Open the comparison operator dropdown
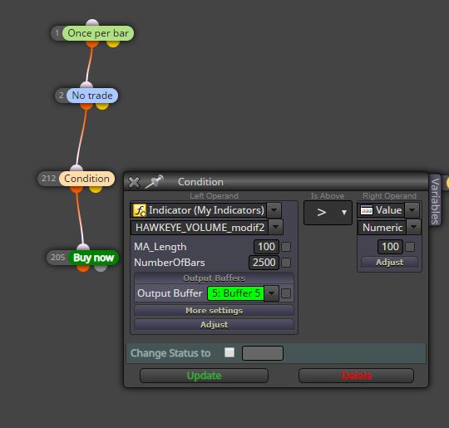Viewport: 449px width, 428px height. (x=328, y=213)
